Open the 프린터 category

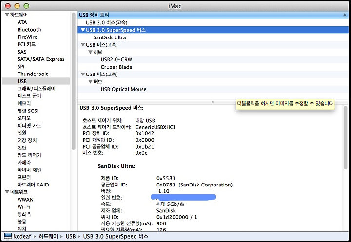(x=24, y=177)
